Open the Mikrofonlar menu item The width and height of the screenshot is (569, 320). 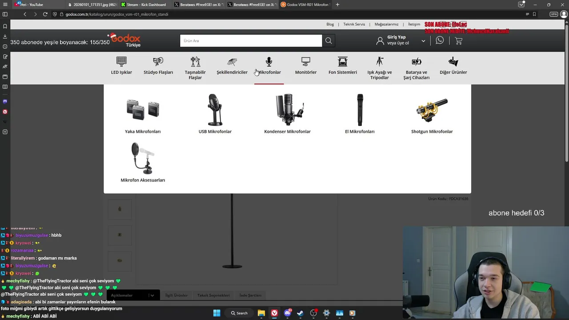[x=269, y=66]
